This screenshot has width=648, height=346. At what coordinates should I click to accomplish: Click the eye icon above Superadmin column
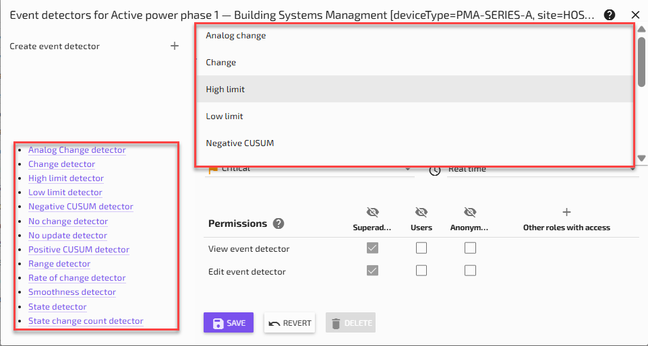pyautogui.click(x=372, y=212)
